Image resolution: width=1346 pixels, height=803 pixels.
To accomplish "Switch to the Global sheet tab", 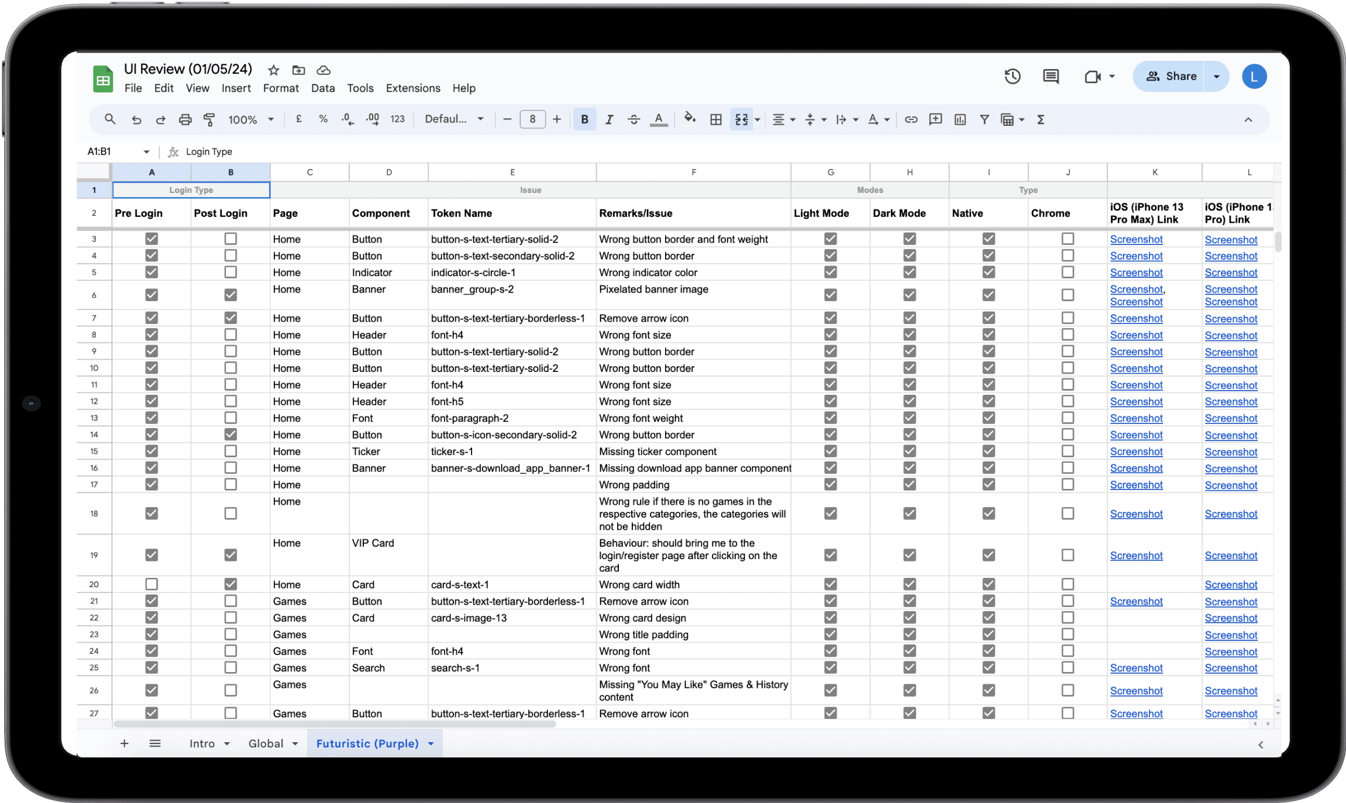I will point(266,743).
